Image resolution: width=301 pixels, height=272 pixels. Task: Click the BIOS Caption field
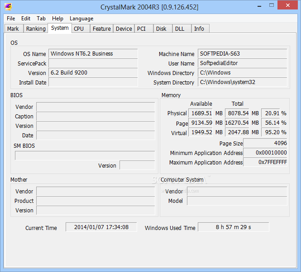[x=96, y=117]
